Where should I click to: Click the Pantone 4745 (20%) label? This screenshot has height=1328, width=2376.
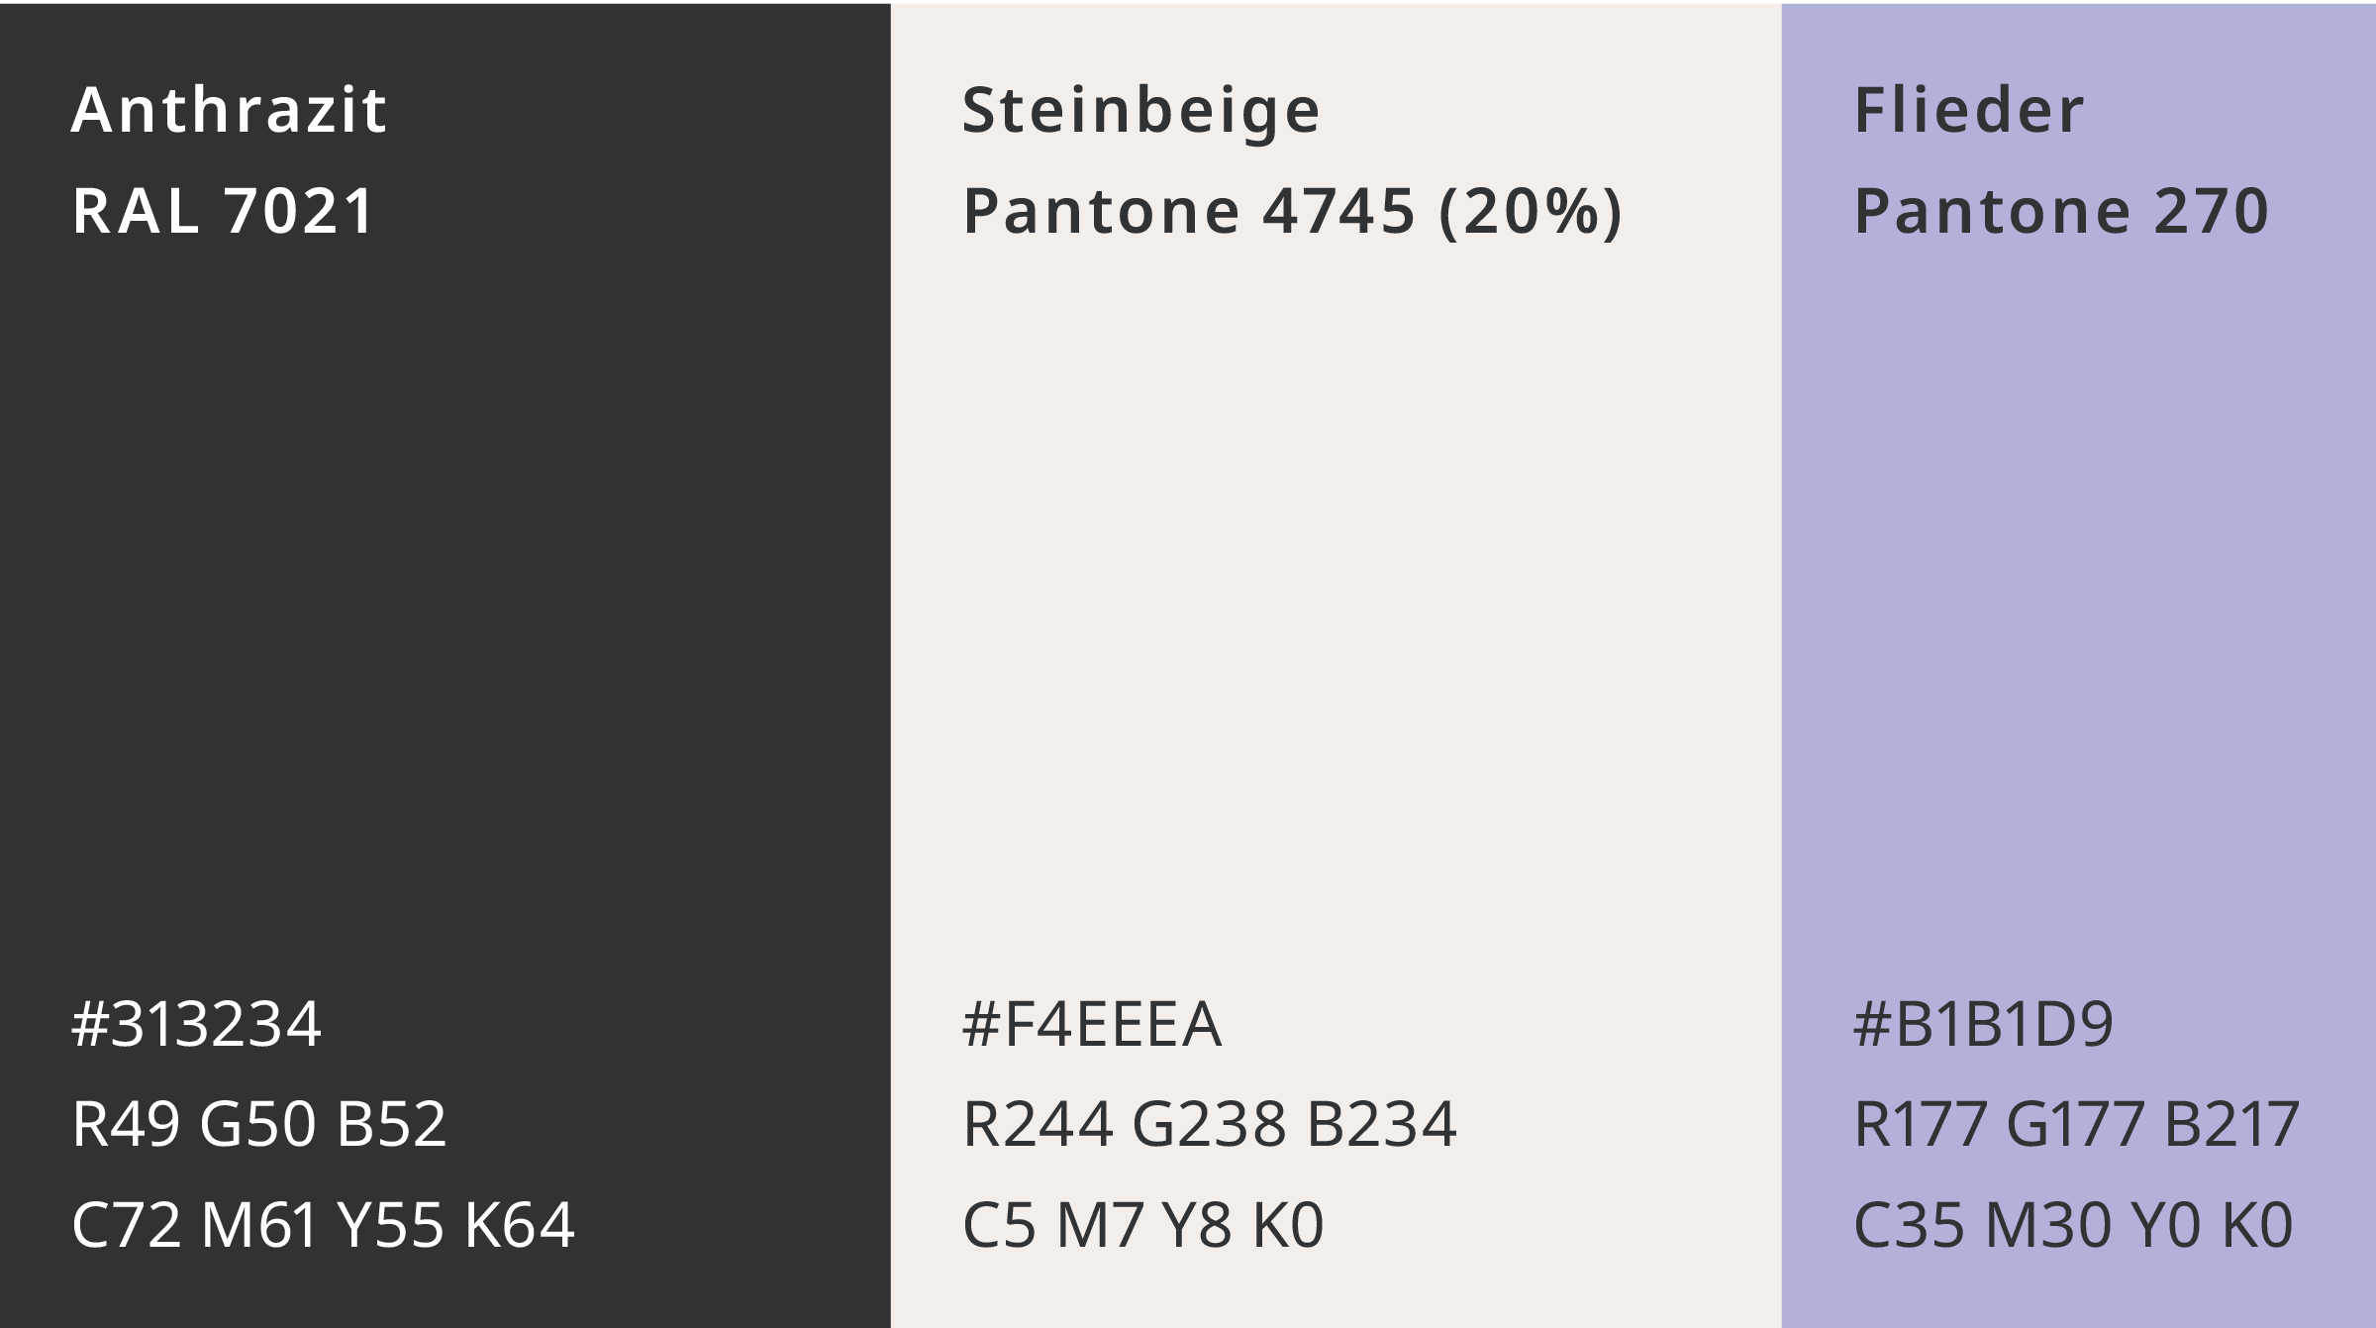[x=1293, y=211]
